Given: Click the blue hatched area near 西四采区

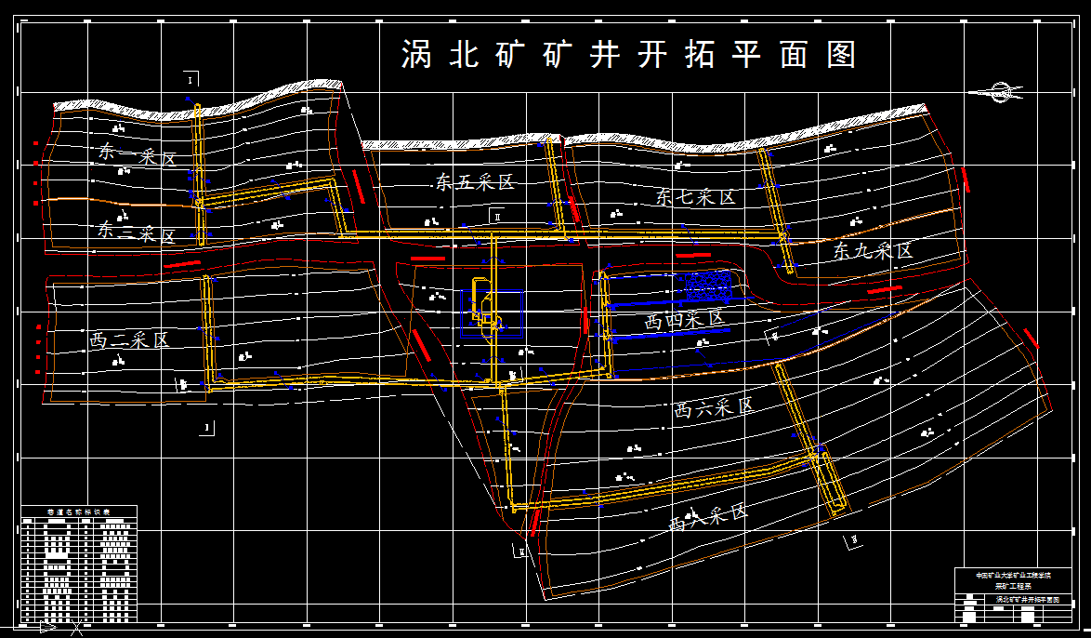Looking at the screenshot, I should click(706, 284).
